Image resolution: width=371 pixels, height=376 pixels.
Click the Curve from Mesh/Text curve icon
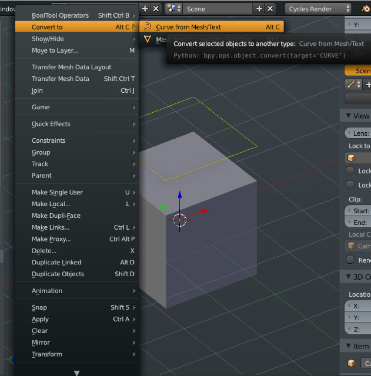click(x=148, y=26)
